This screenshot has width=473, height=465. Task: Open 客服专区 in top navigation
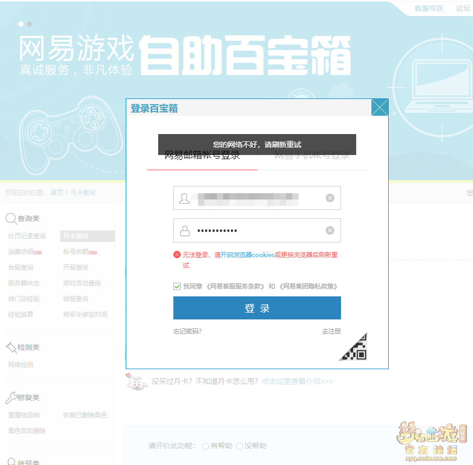tap(429, 8)
